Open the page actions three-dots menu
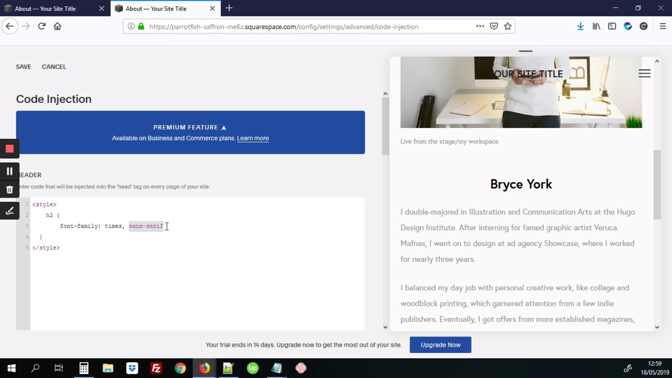This screenshot has width=672, height=378. coord(480,26)
